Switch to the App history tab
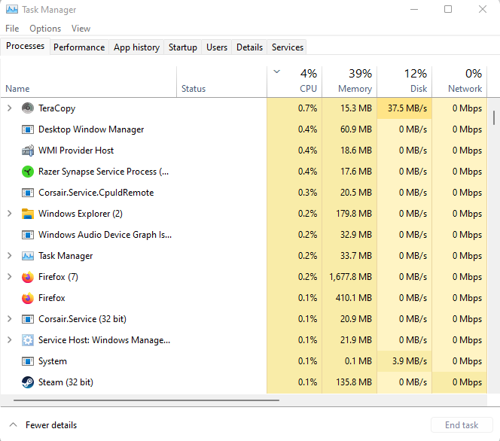The image size is (500, 441). [x=136, y=47]
